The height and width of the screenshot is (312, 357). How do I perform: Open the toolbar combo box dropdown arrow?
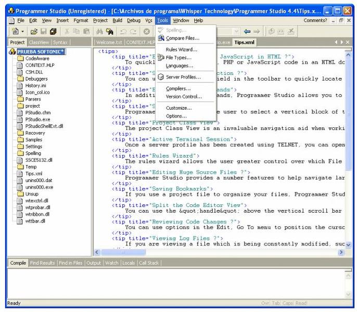click(x=237, y=31)
